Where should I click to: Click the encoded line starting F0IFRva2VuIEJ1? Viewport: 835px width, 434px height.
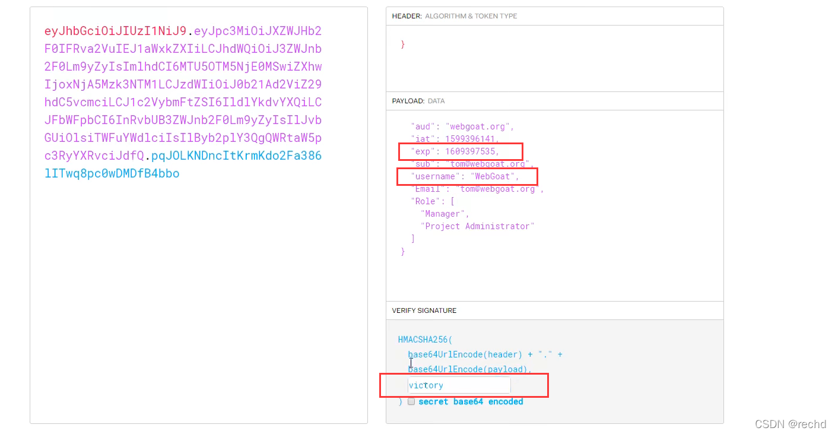[x=183, y=49]
